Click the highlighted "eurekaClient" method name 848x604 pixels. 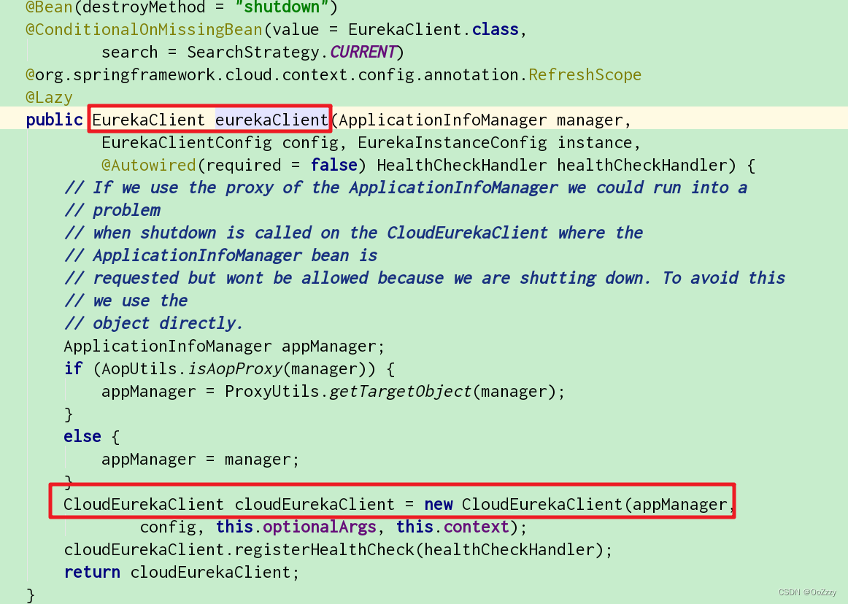click(x=272, y=120)
